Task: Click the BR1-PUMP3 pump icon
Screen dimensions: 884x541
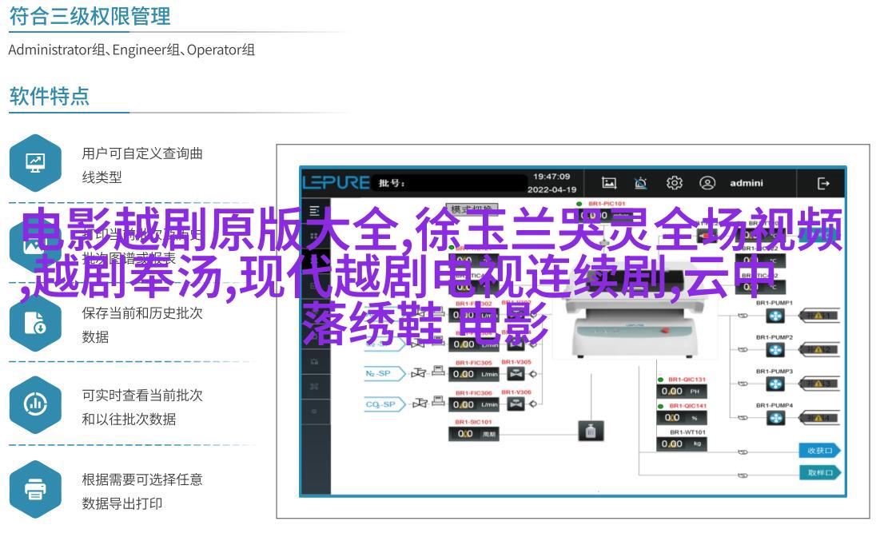Action: pos(775,384)
